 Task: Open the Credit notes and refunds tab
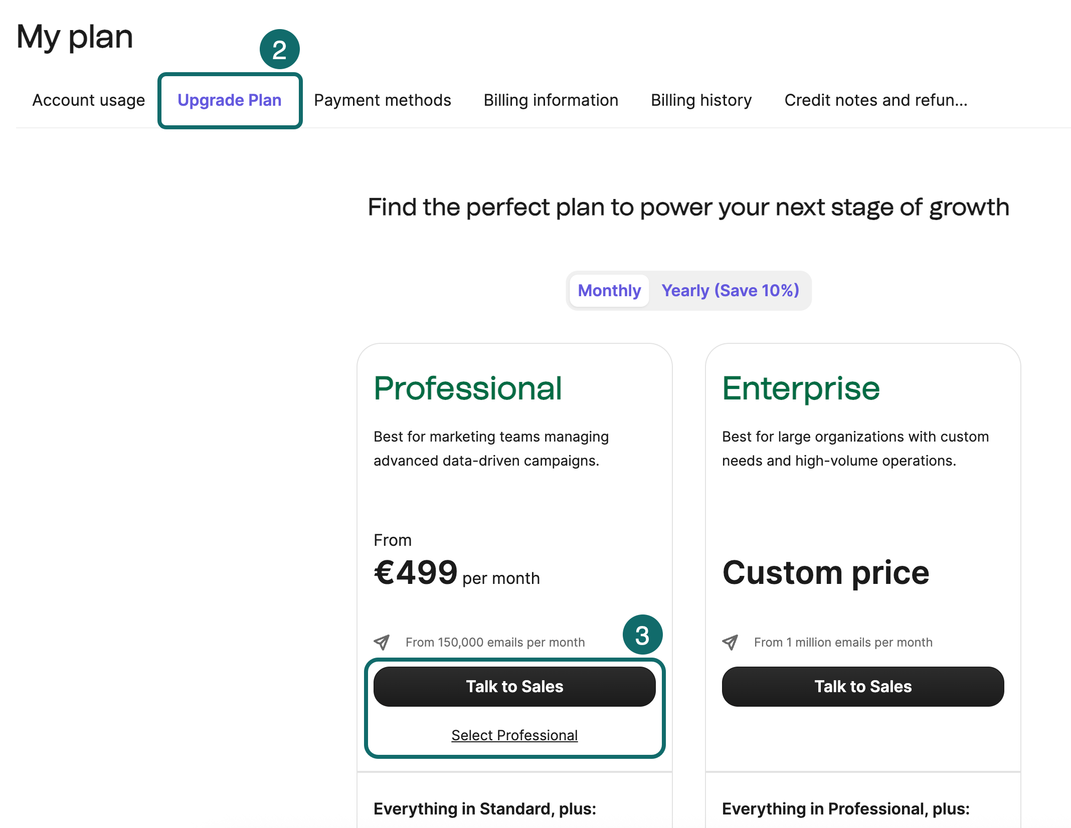point(876,100)
